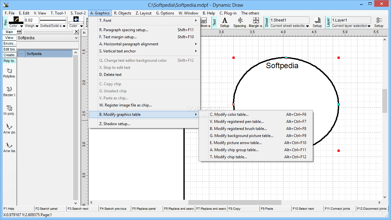Click the F2:Search panel shortcut button
Viewport: 391px width, 220px height.
[x=50, y=209]
